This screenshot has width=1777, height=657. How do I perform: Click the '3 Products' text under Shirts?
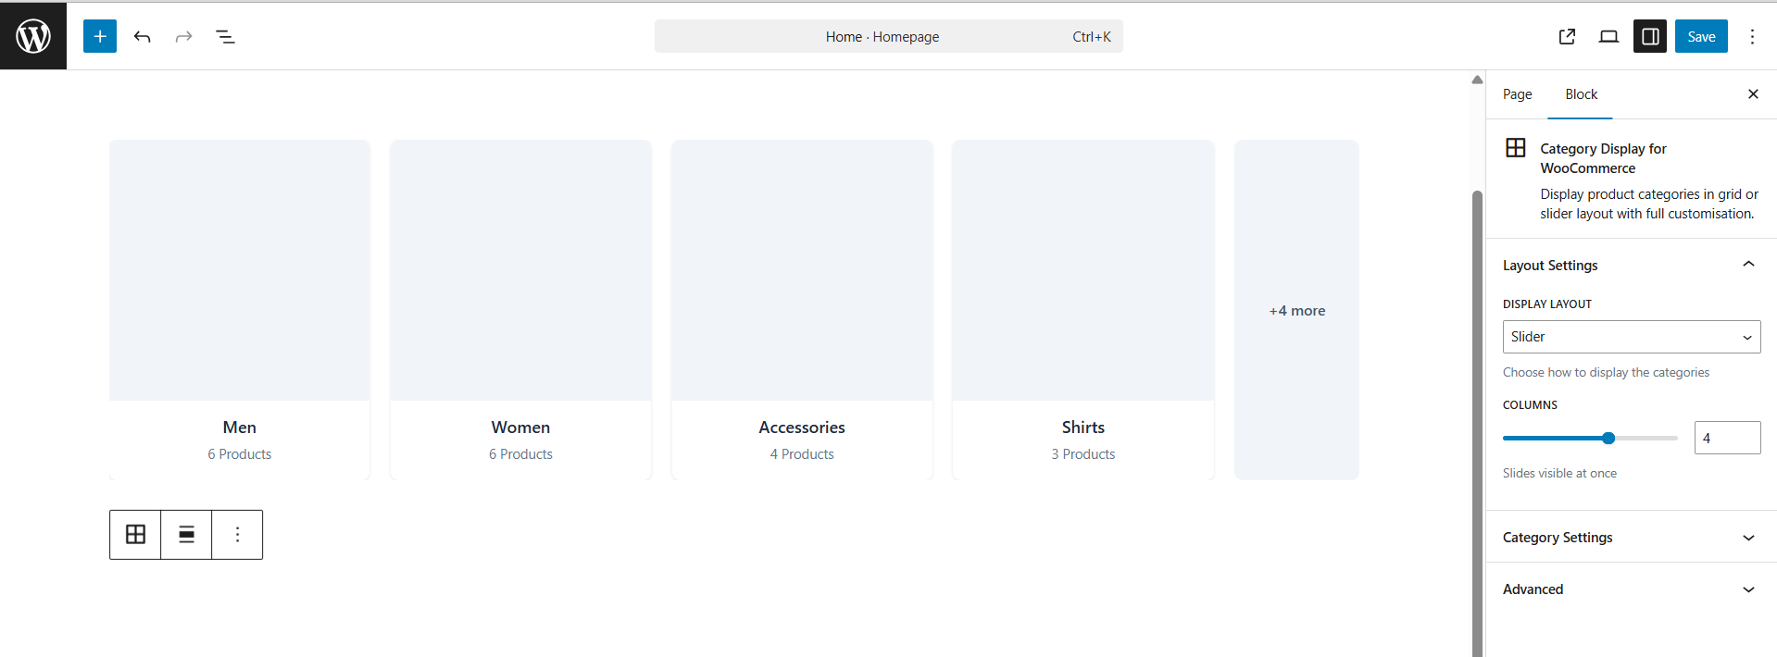[1083, 454]
